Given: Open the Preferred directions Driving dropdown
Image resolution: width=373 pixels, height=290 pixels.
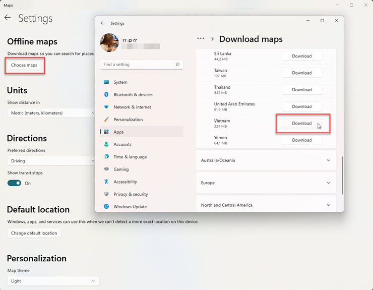Looking at the screenshot, I should [51, 161].
